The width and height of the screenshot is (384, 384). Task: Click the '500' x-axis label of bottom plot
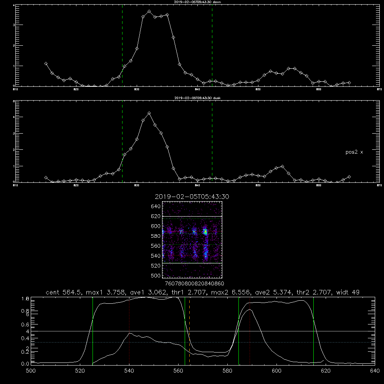31,371
